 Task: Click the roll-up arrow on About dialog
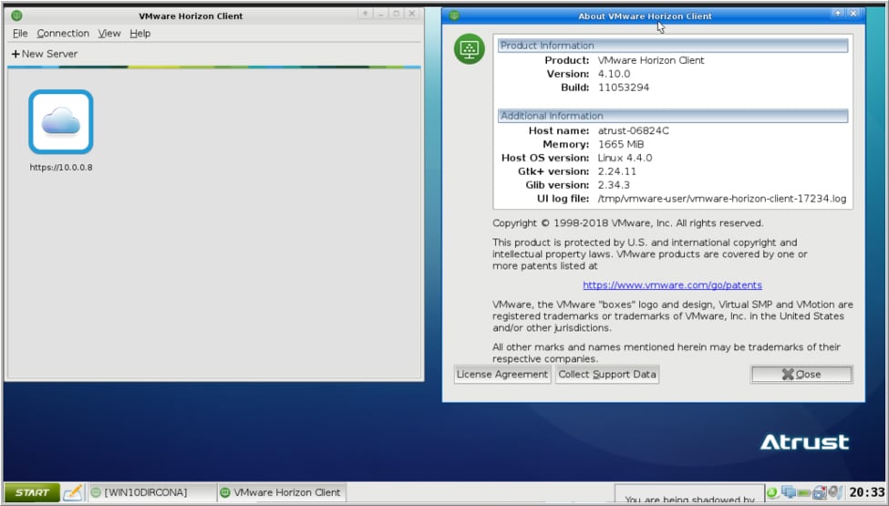click(838, 13)
